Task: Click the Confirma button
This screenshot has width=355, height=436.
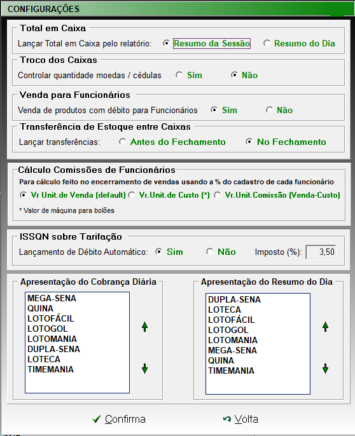Action: pyautogui.click(x=119, y=419)
